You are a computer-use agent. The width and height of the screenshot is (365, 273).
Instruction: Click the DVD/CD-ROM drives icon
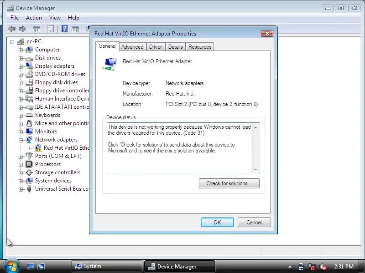(29, 74)
